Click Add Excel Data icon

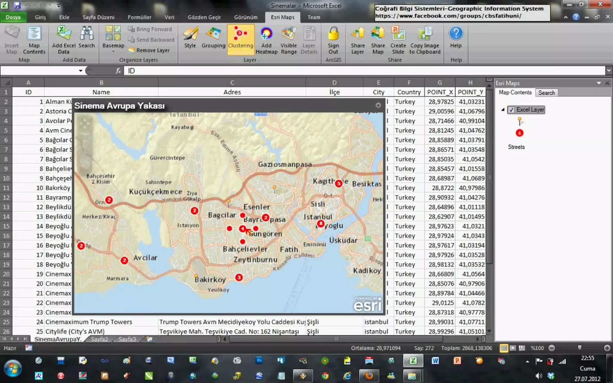[x=63, y=40]
